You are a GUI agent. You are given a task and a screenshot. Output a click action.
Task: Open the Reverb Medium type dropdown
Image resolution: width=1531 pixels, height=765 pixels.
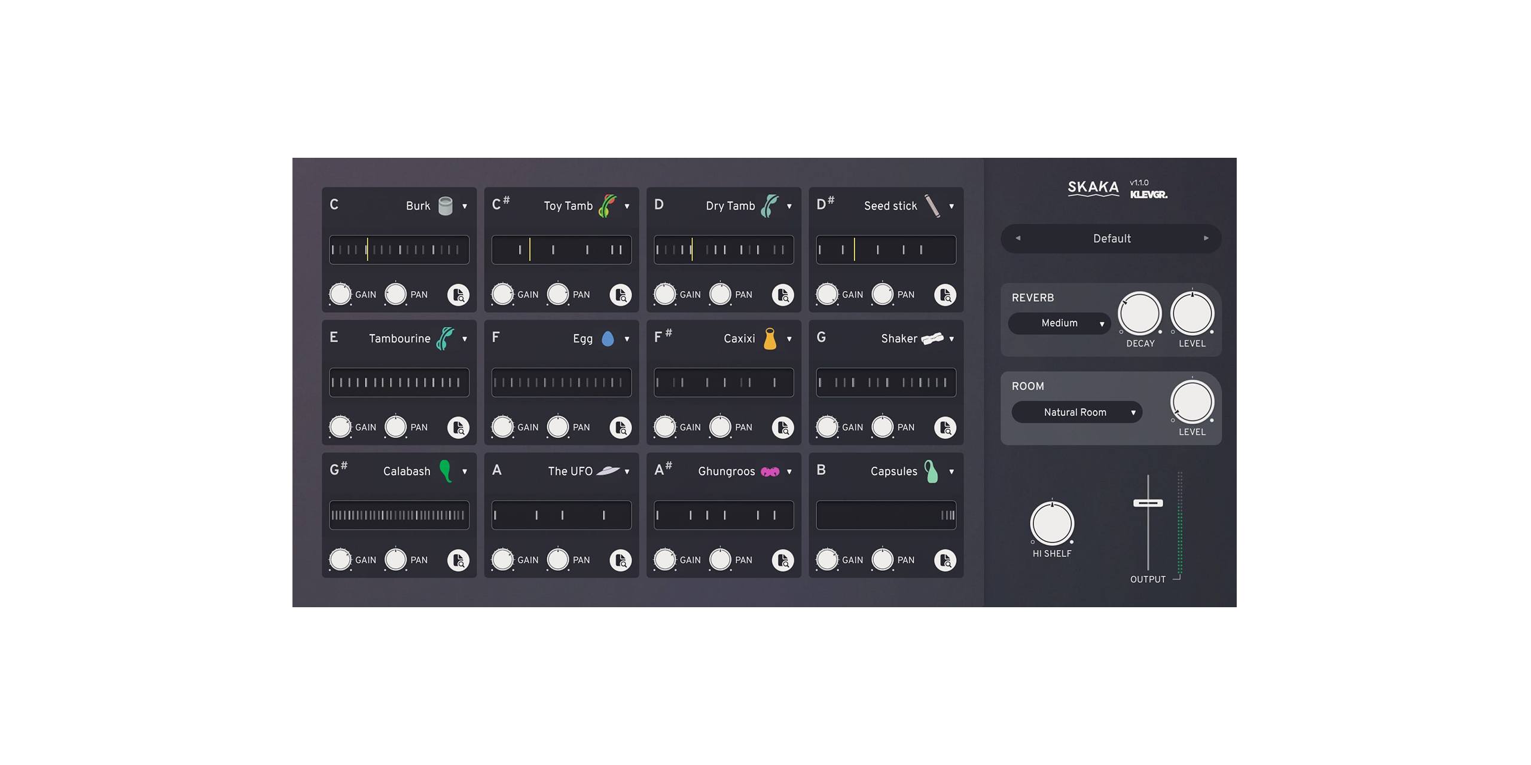(x=1059, y=323)
